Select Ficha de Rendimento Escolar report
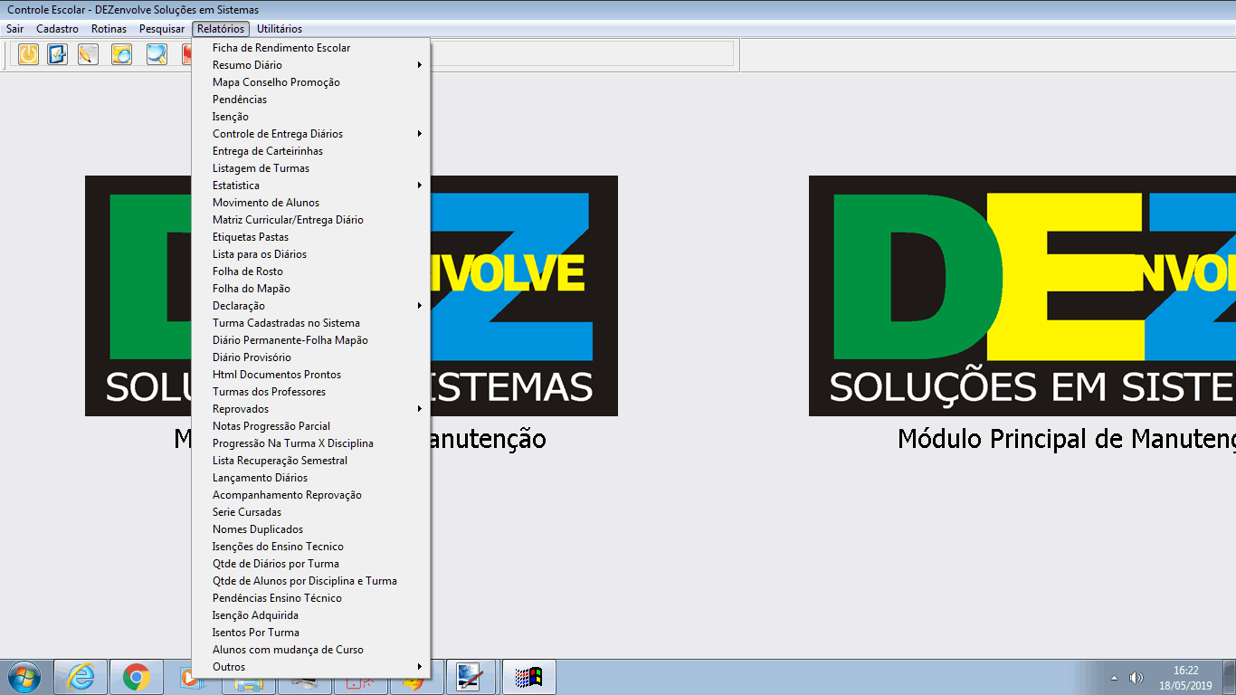This screenshot has height=695, width=1236. click(281, 48)
